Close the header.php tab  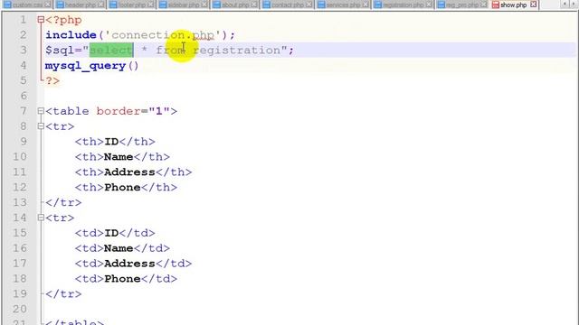(x=100, y=5)
